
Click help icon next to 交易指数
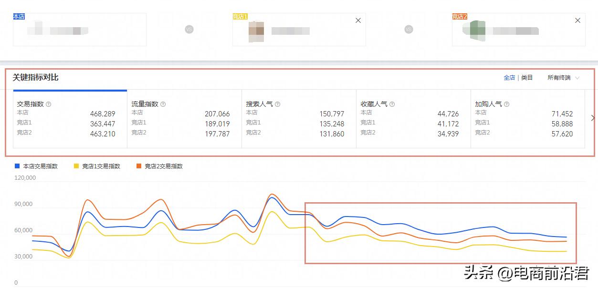(49, 104)
